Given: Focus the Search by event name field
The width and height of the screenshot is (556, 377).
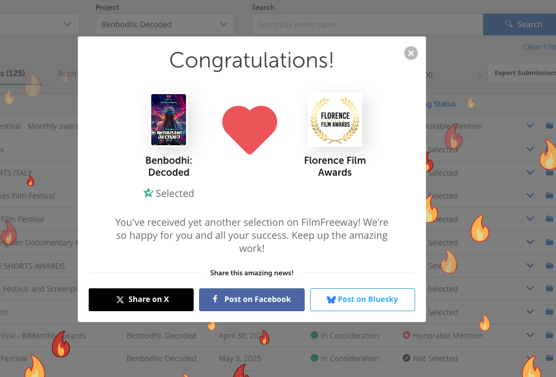Looking at the screenshot, I should point(367,24).
